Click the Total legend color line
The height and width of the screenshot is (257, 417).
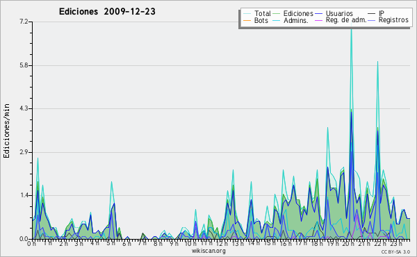[x=247, y=13]
